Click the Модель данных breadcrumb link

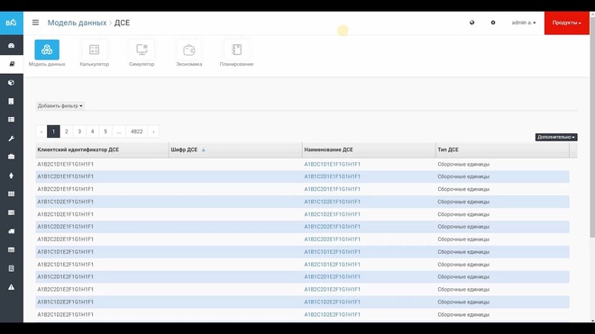tap(77, 23)
